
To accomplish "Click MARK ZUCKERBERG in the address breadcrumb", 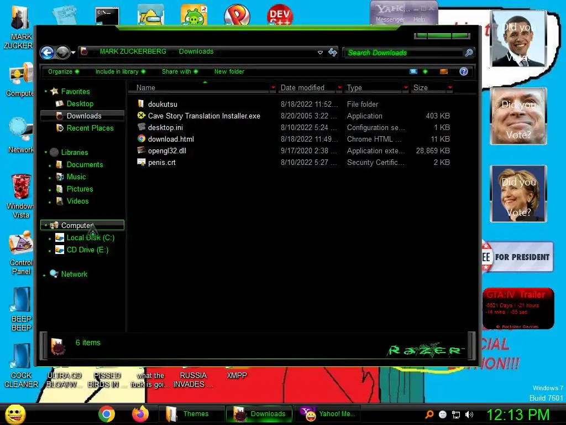I will (133, 51).
